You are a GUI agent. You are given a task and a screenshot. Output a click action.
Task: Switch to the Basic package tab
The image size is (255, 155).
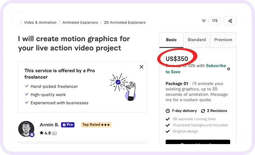[171, 40]
